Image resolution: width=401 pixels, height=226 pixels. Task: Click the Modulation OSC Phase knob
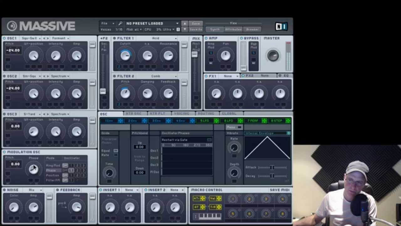point(34,169)
